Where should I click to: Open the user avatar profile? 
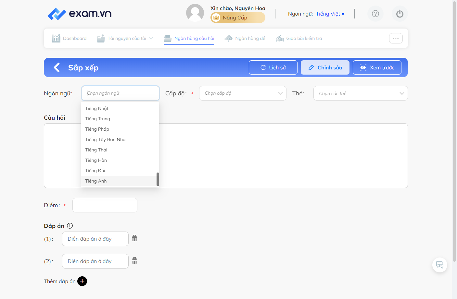195,13
